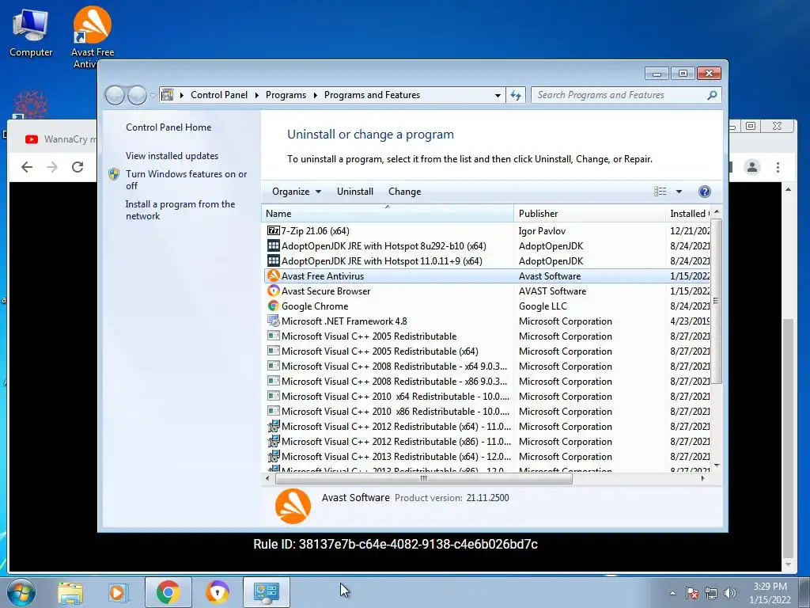Click the Windows Start button

[21, 592]
